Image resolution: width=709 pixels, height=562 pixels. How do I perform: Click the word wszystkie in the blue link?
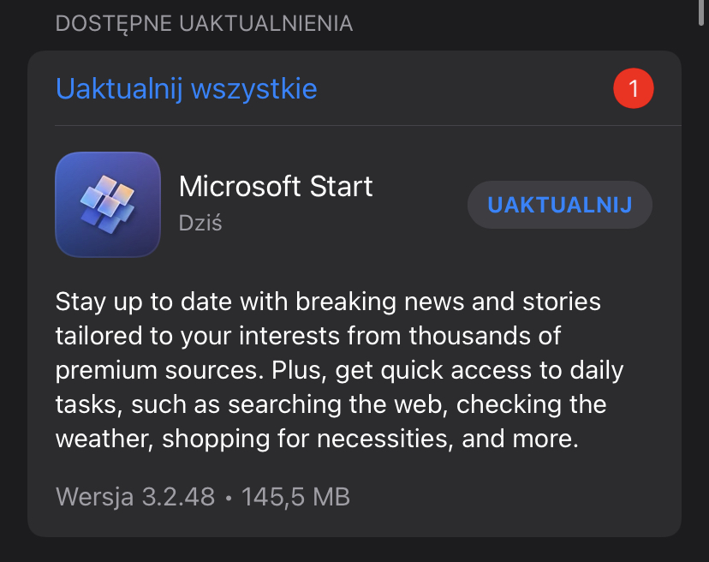(x=254, y=90)
